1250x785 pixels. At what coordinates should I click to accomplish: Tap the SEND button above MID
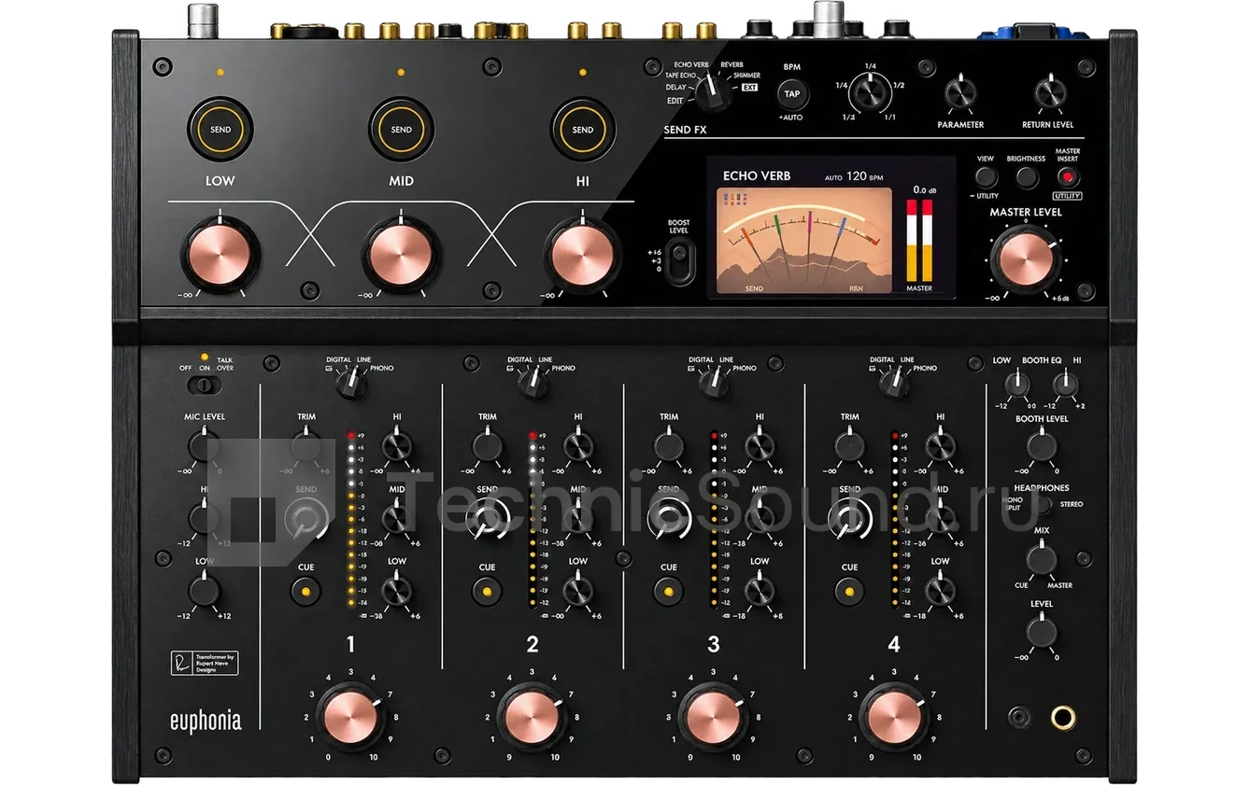(x=402, y=130)
